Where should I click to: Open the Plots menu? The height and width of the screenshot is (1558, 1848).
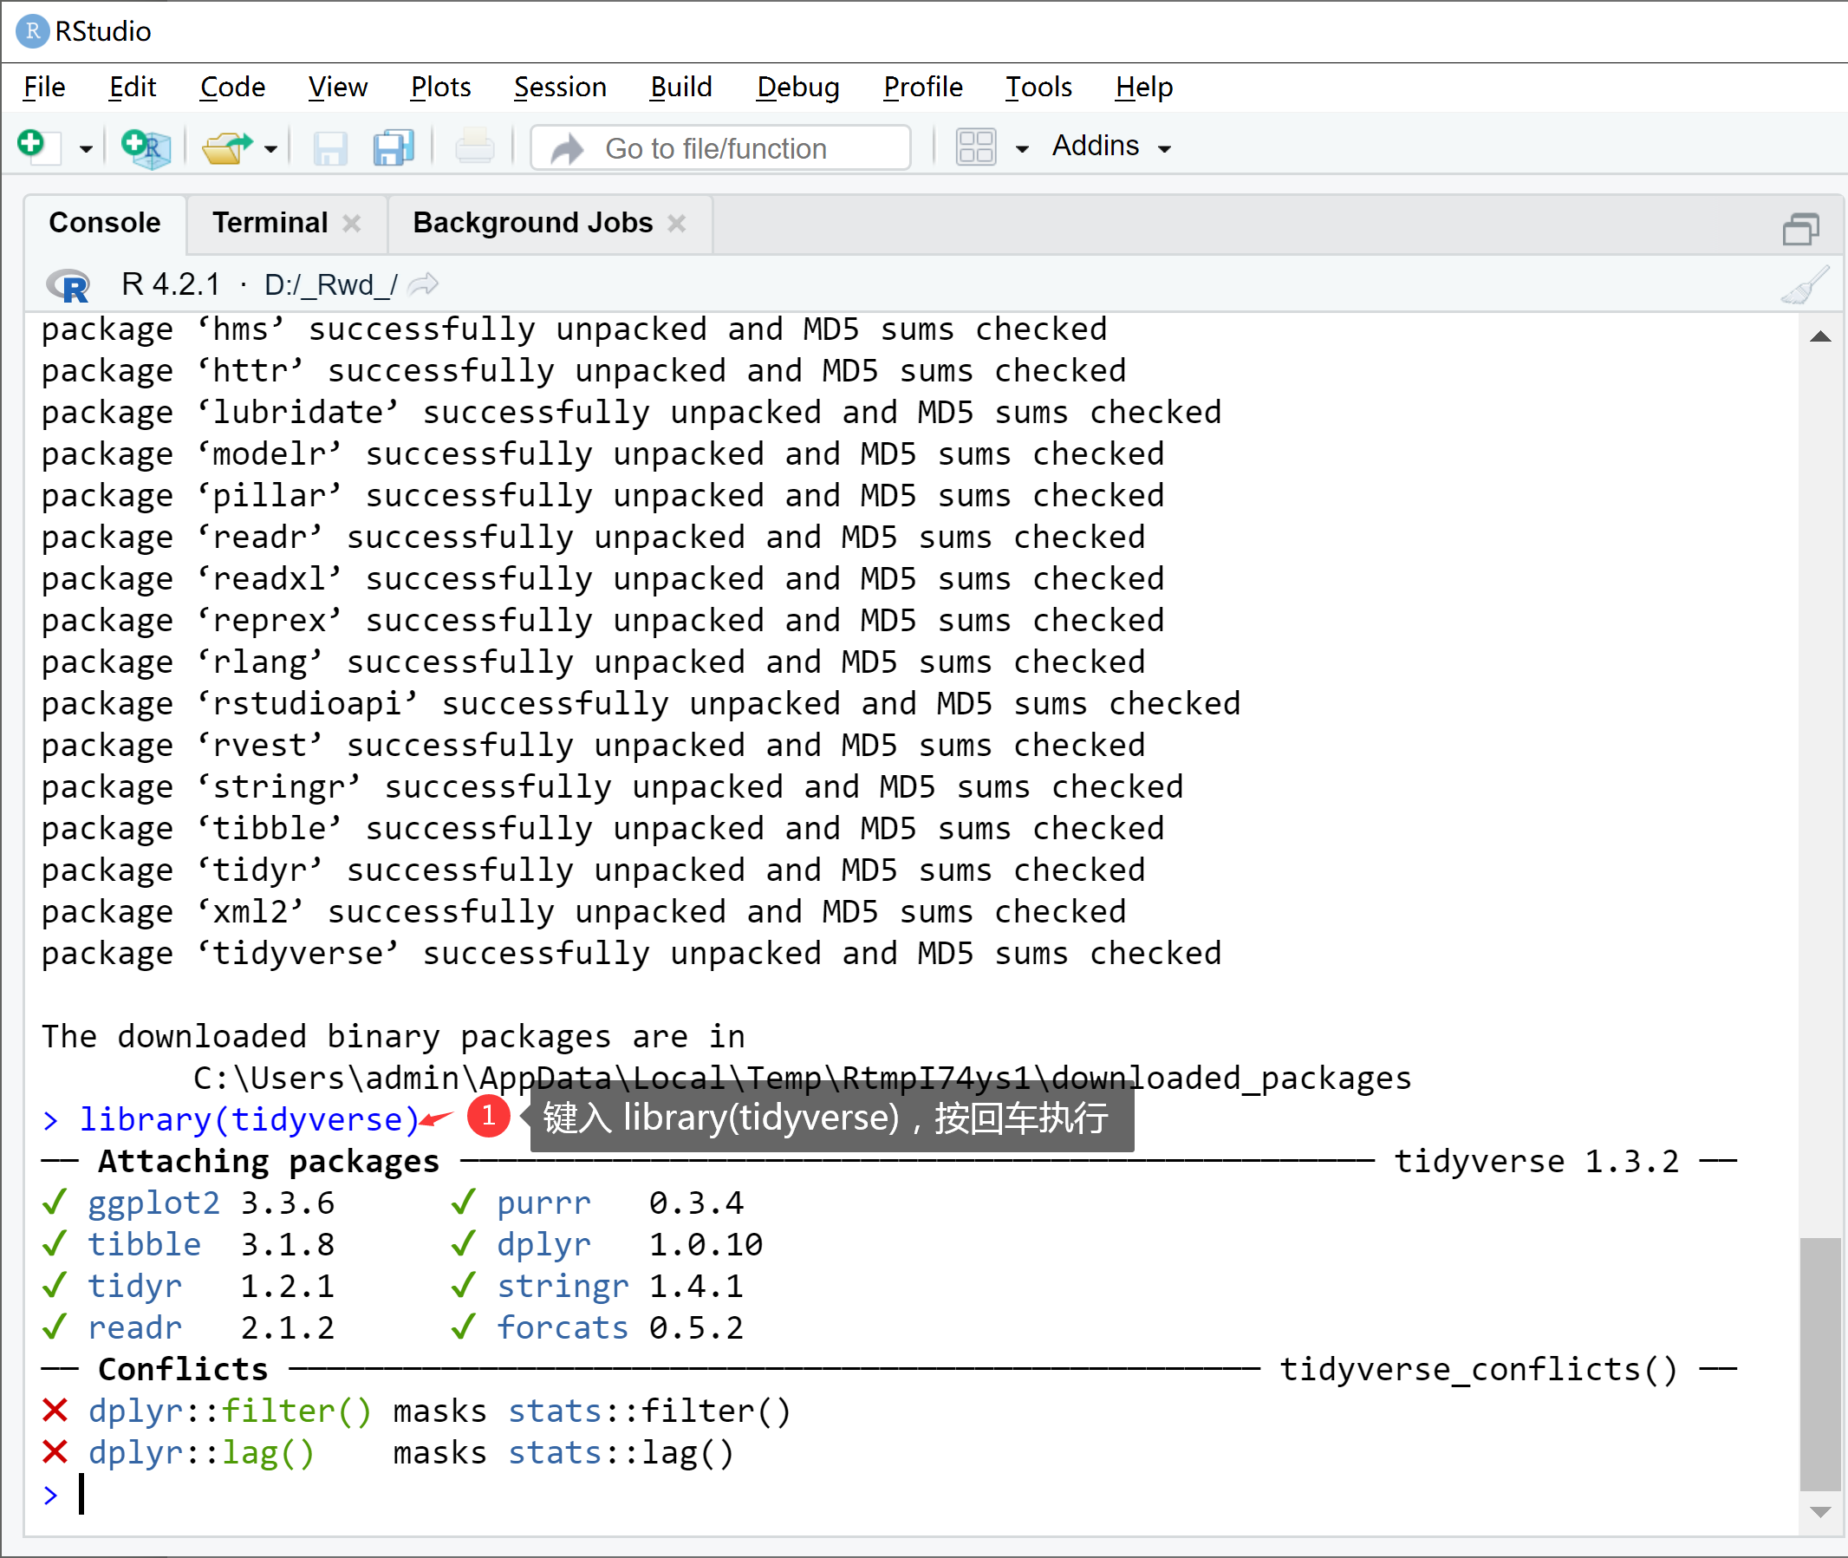pos(440,87)
